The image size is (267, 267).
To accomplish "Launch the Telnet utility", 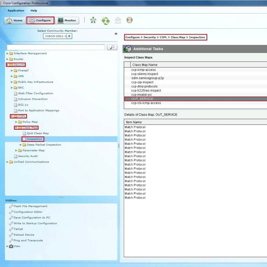I will coord(18,229).
